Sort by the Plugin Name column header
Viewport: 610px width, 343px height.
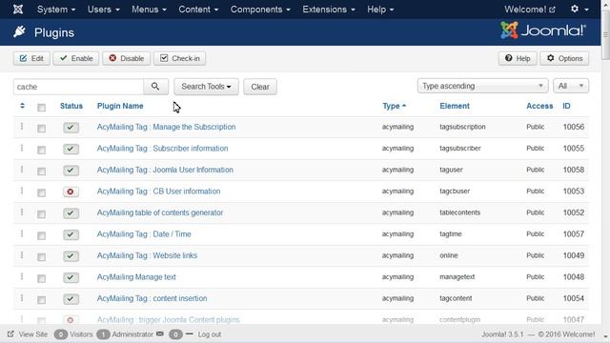(x=120, y=106)
